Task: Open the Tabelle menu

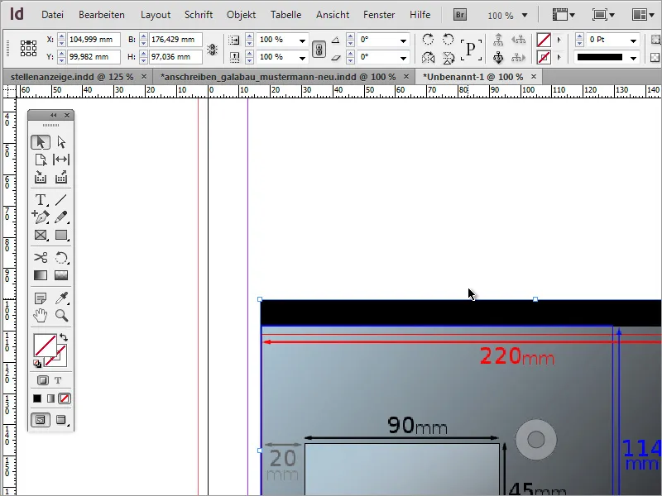Action: (x=285, y=15)
